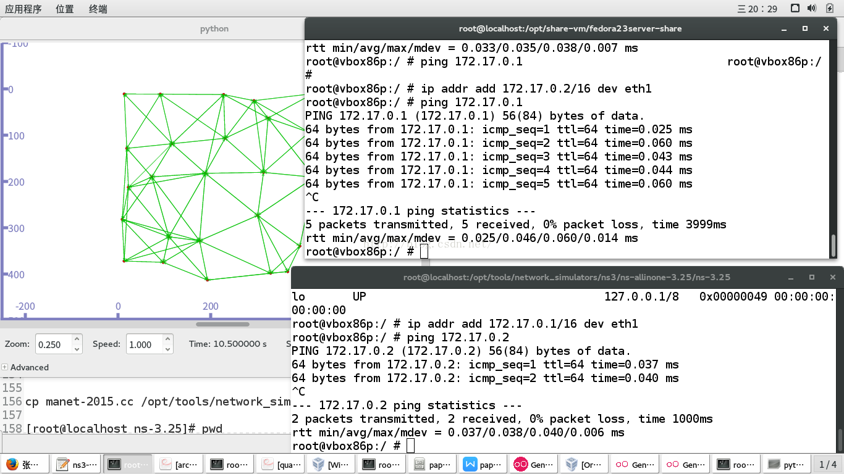The height and width of the screenshot is (474, 844).
Task: Click Time: 10.500000 s label
Action: point(228,344)
